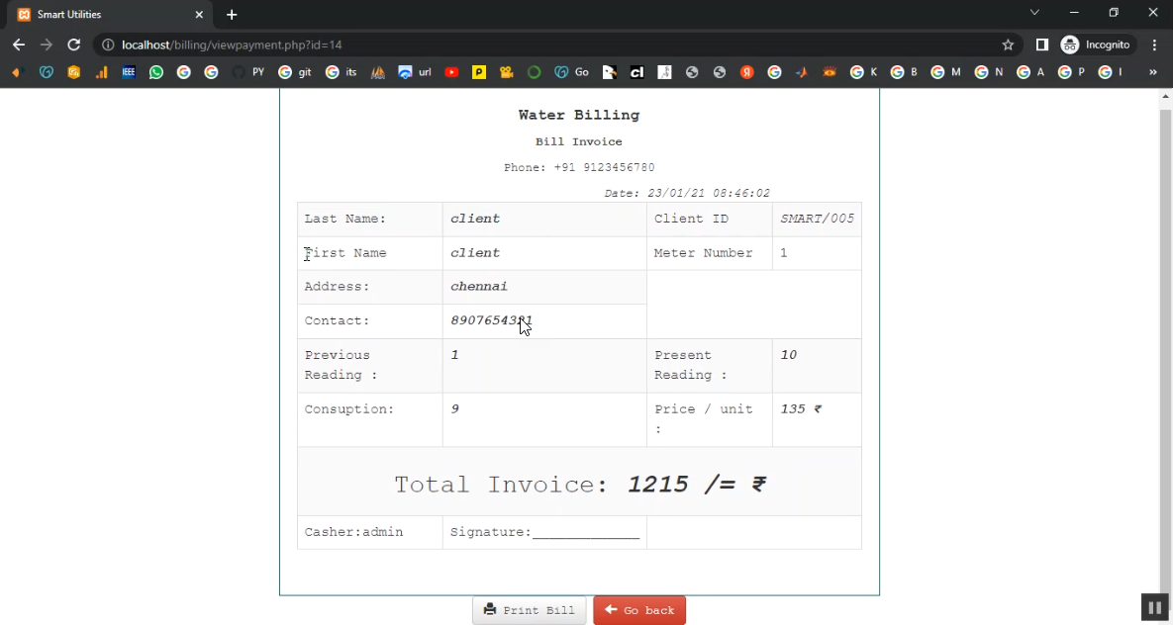
Task: Open the Chrome three-dot menu
Action: tap(1154, 45)
